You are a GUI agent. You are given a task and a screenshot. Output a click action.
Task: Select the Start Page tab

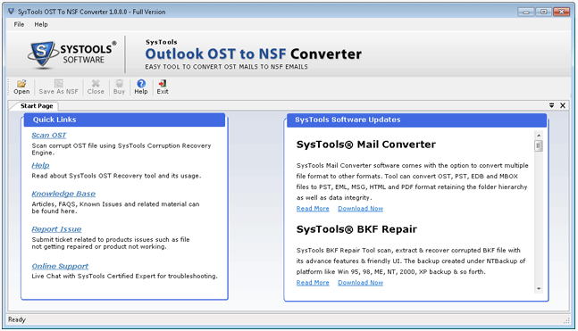[37, 106]
